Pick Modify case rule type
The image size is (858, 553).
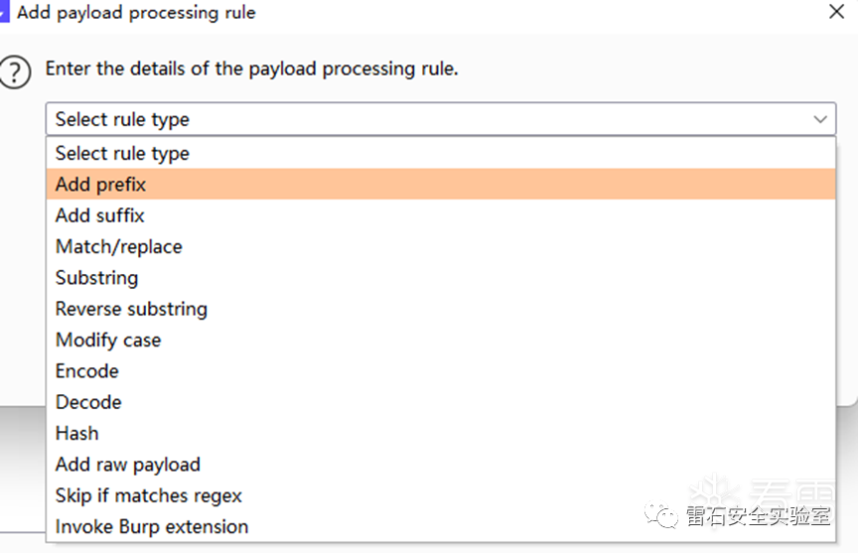tap(108, 340)
